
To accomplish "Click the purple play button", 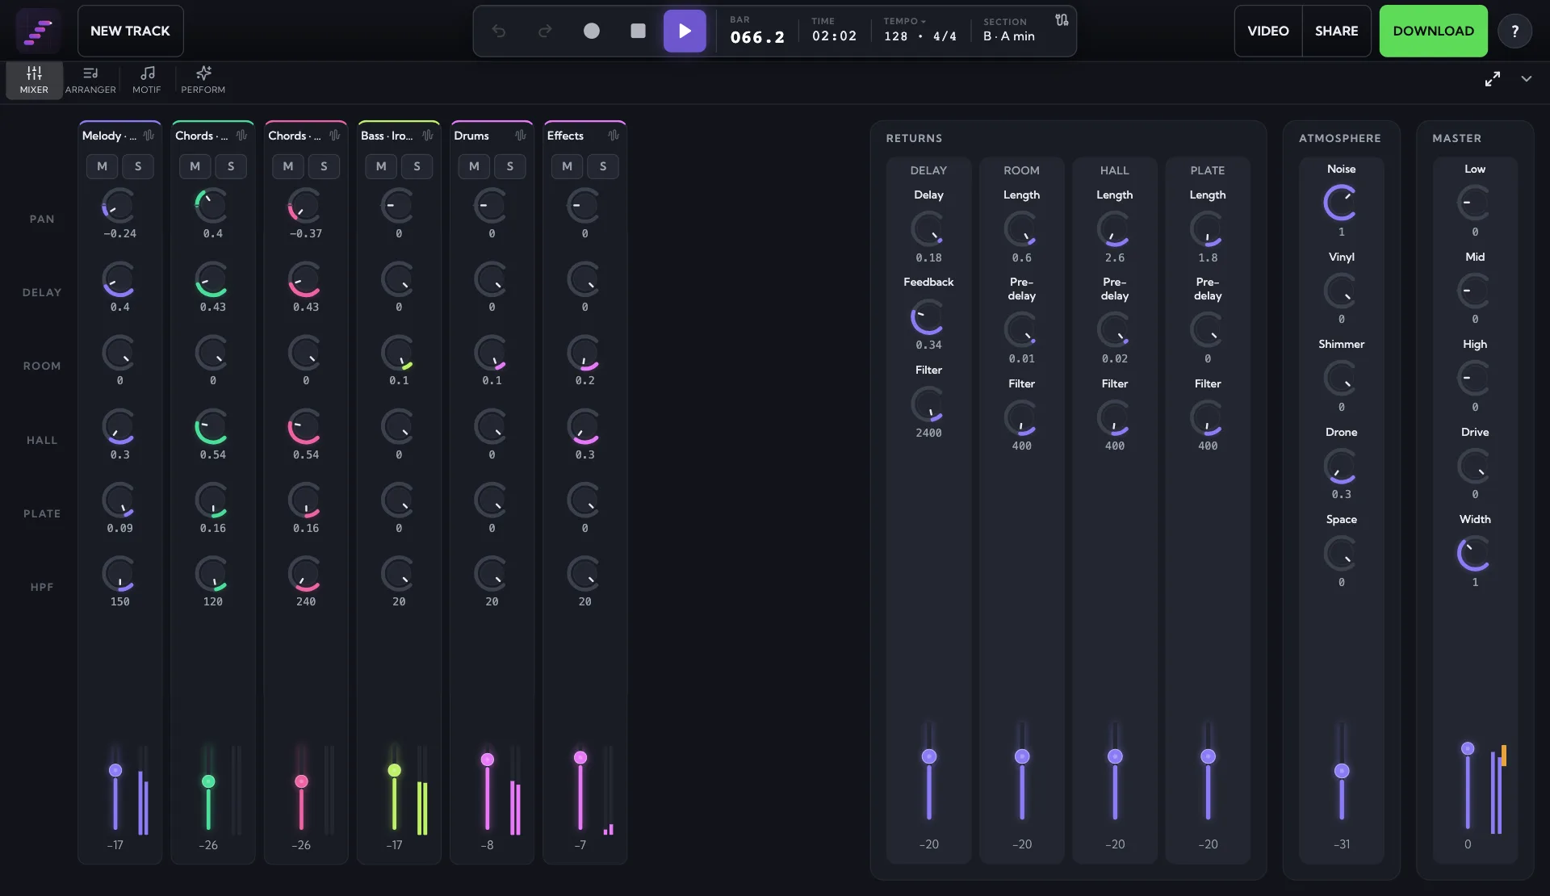I will coord(685,31).
